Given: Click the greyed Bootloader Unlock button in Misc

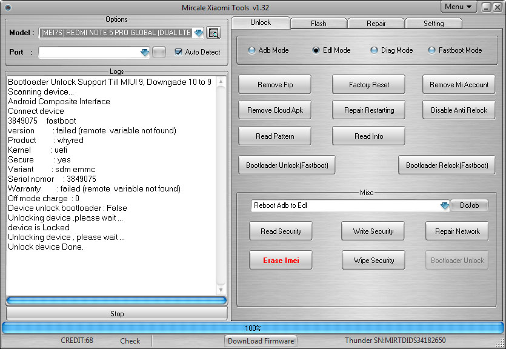Looking at the screenshot, I should pos(458,260).
